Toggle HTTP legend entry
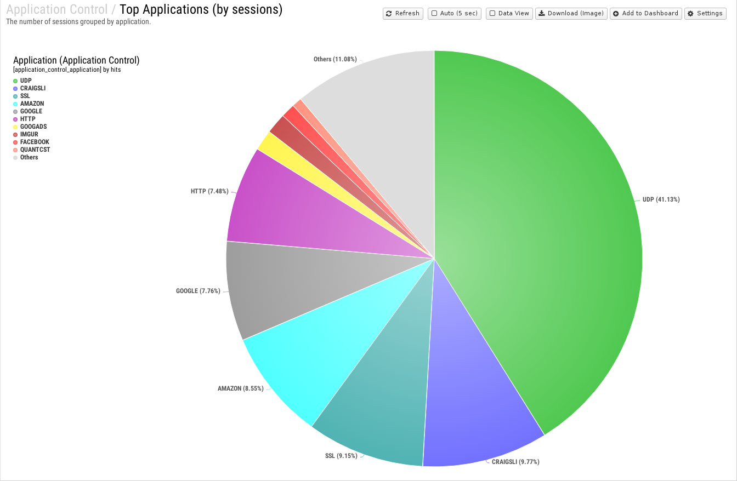 pyautogui.click(x=24, y=119)
